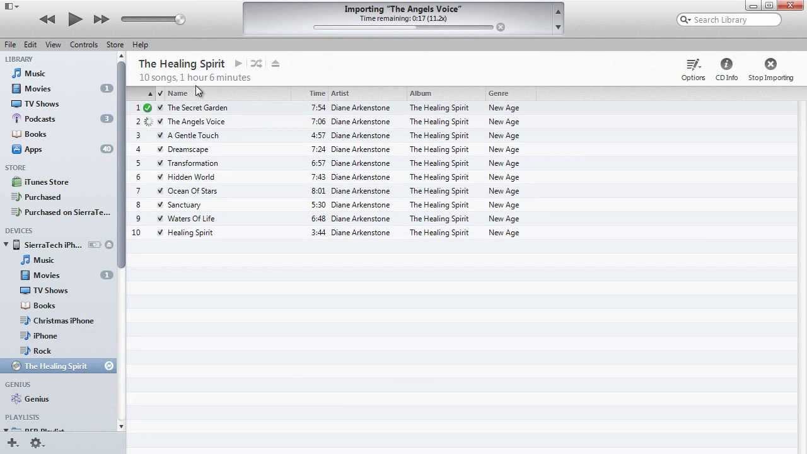Sort by track number column arrow
Screen dimensions: 807x454
click(x=150, y=93)
